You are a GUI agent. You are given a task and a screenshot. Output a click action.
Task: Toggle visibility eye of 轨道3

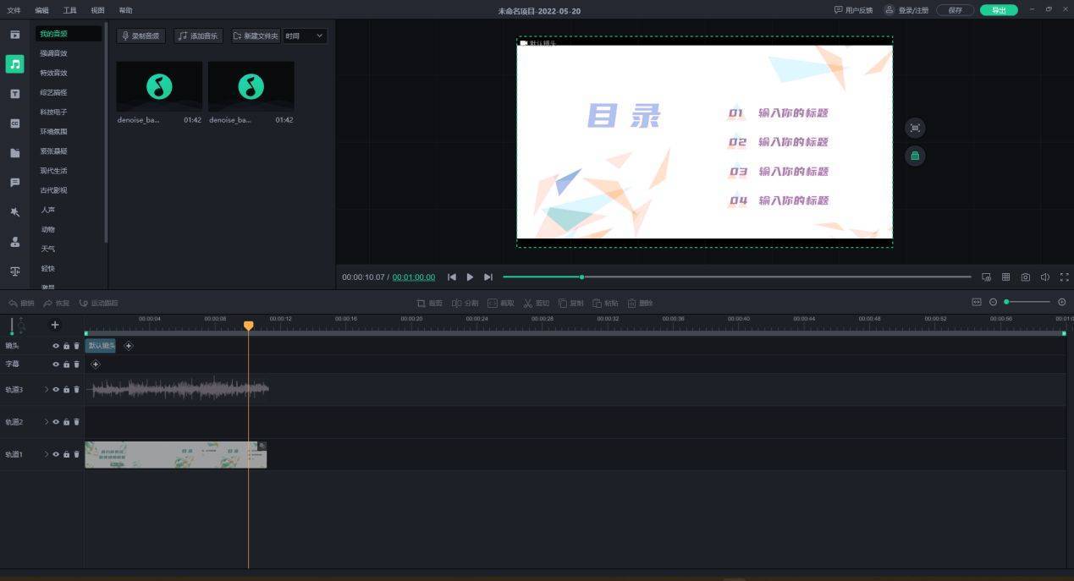pyautogui.click(x=56, y=390)
